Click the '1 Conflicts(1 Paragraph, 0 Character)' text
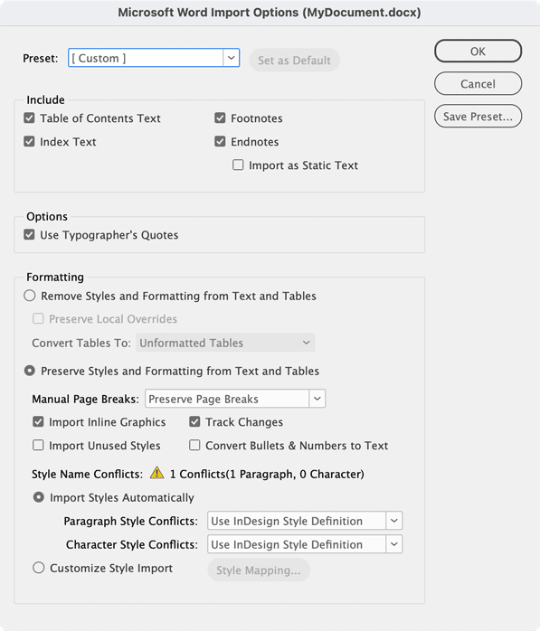Image resolution: width=540 pixels, height=631 pixels. (267, 474)
